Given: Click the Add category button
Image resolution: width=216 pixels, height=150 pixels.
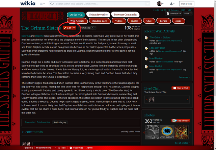Looking at the screenshot, I should click(60, 122).
